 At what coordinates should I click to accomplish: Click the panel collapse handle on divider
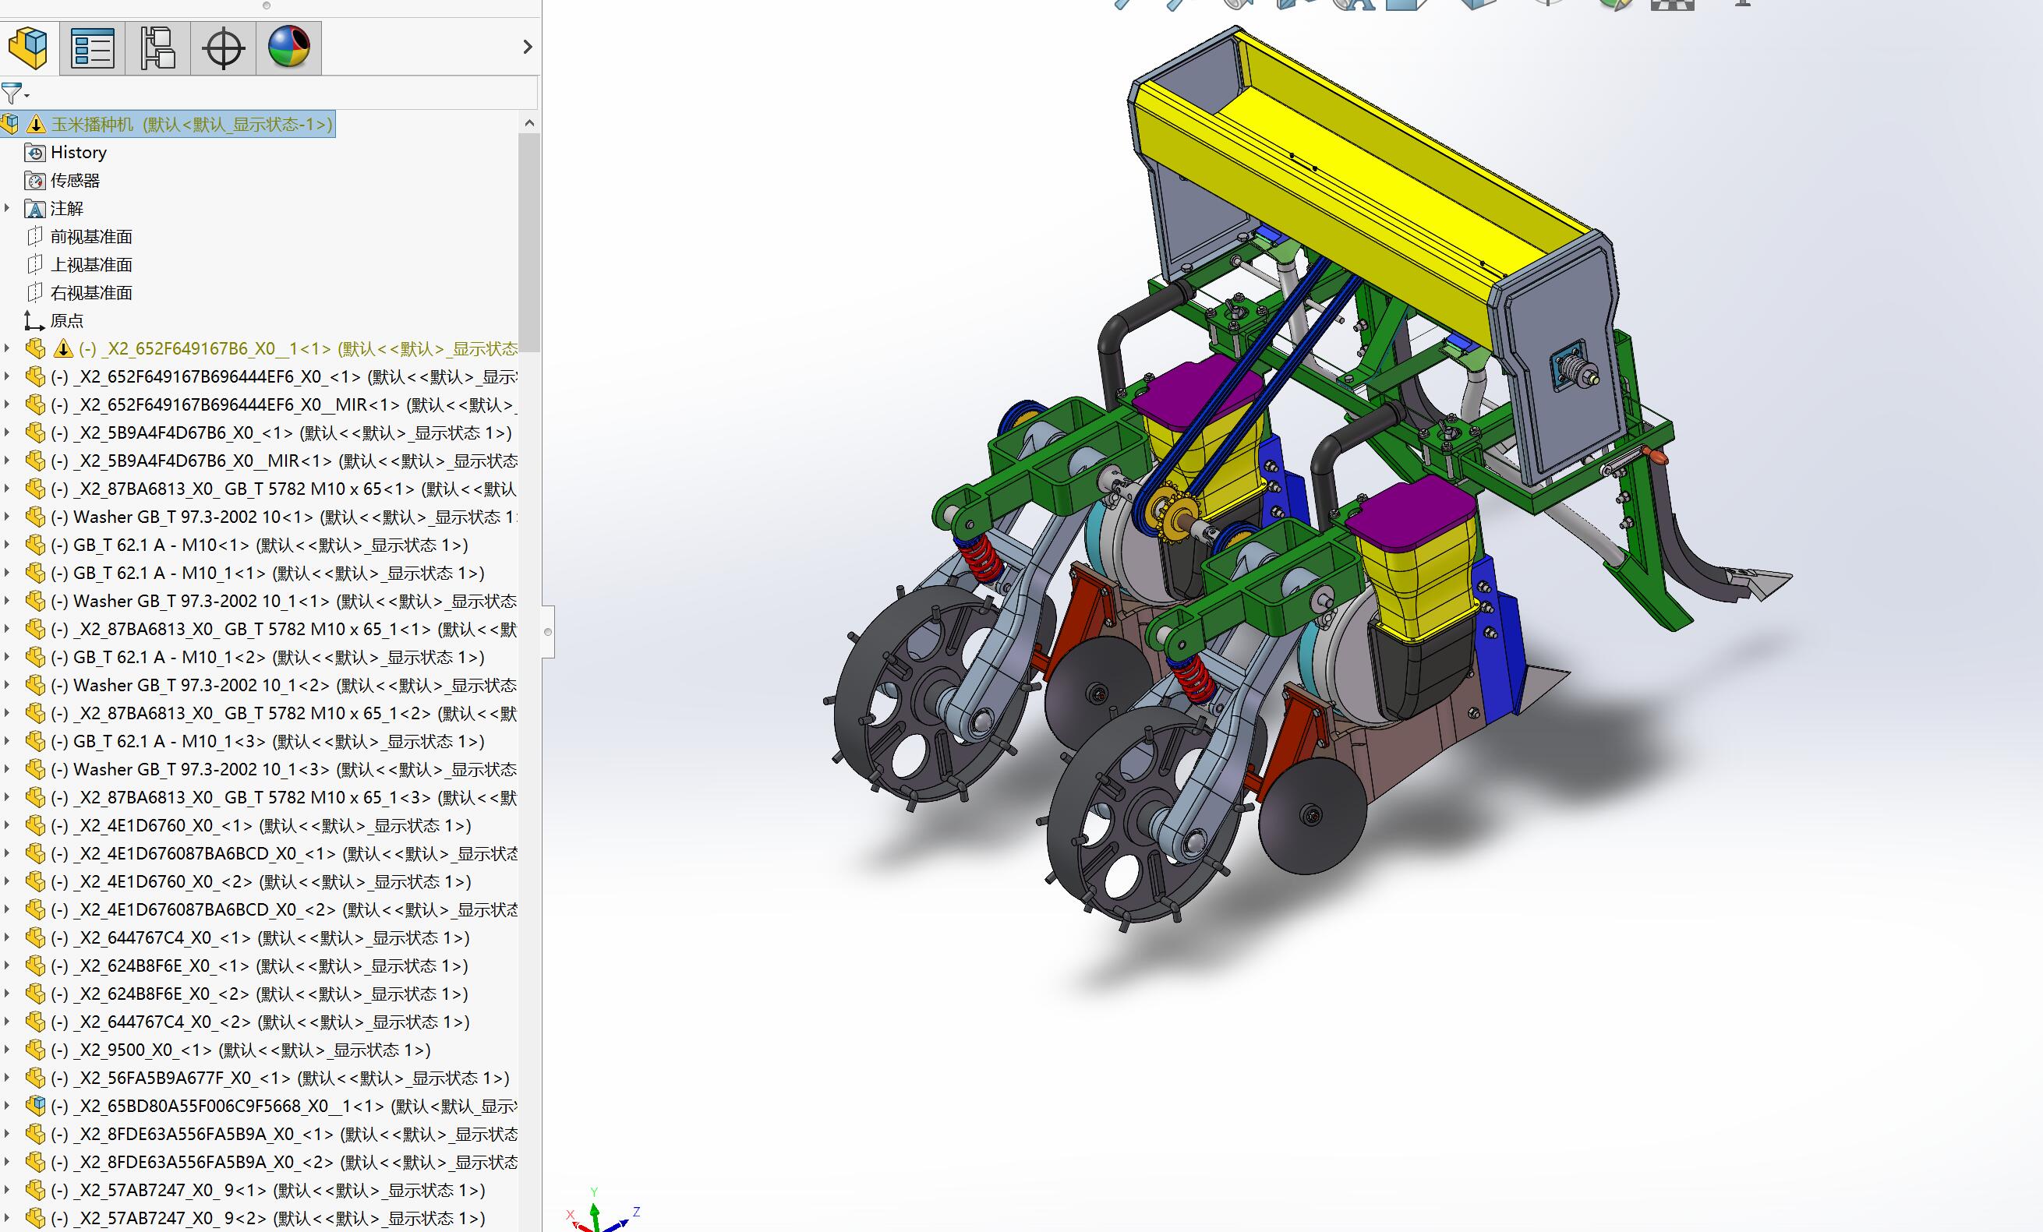548,632
